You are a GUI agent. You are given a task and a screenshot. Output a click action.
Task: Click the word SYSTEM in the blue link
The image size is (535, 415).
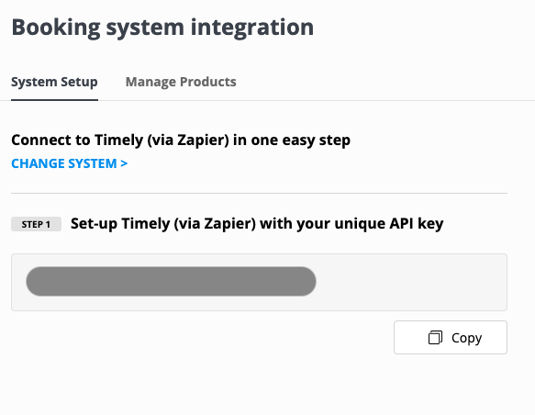[93, 163]
